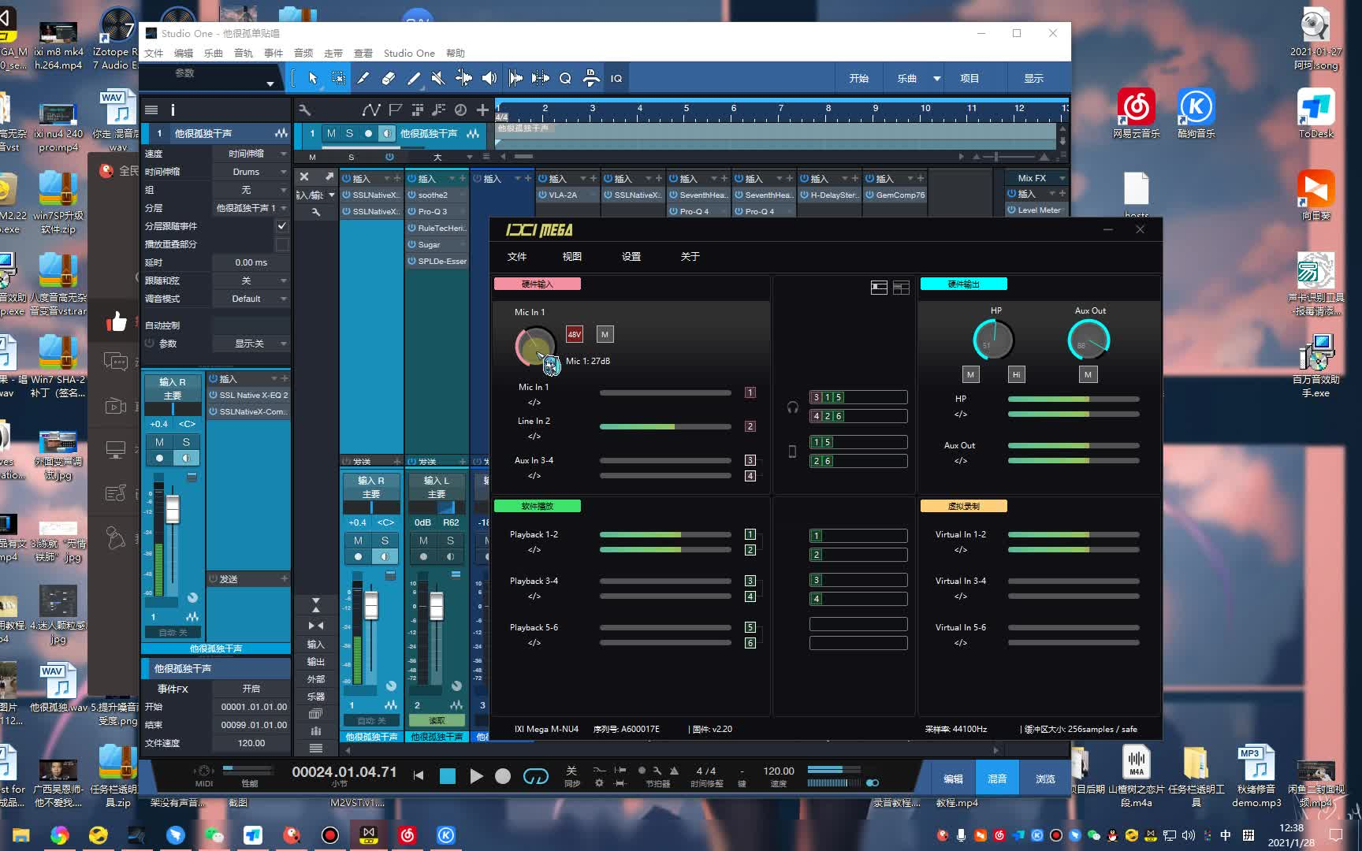Toggle the IQ button in toolbar
1362x851 pixels.
(x=616, y=78)
